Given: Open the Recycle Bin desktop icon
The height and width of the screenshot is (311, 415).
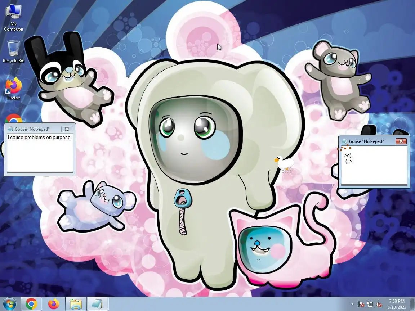Looking at the screenshot, I should (13, 51).
